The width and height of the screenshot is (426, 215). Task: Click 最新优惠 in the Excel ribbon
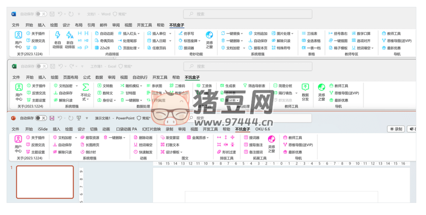coord(339,100)
